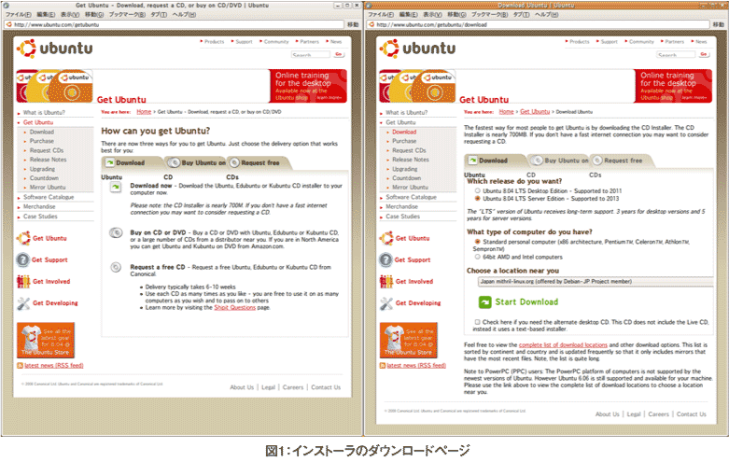Click Ubuntu logo in left window
This screenshot has height=462, width=729.
55,49
